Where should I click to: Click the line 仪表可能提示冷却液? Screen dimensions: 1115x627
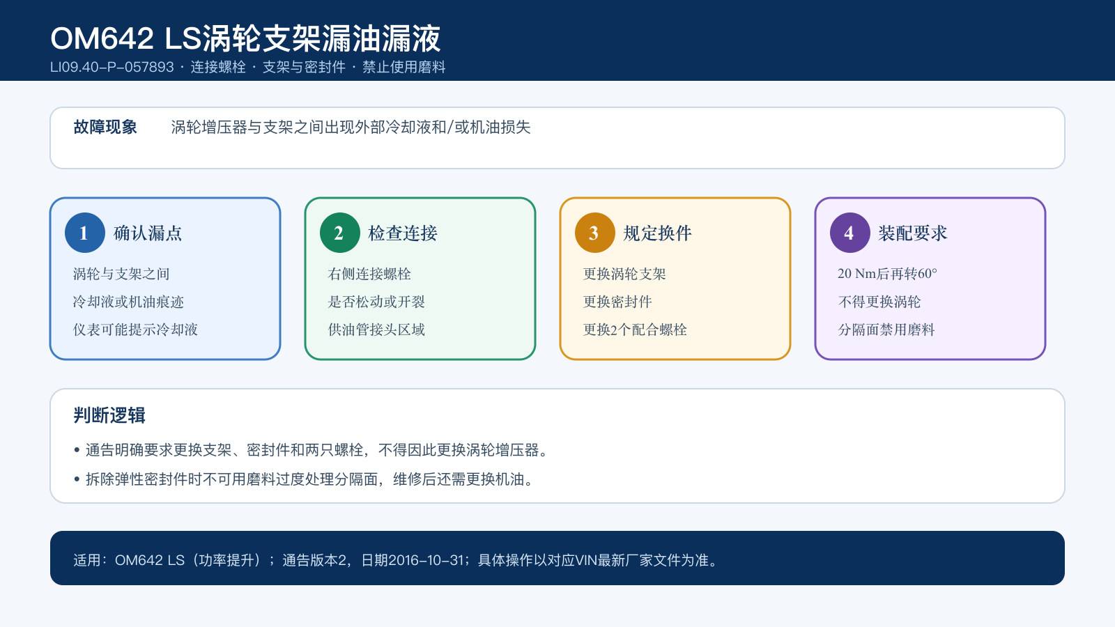coord(135,330)
